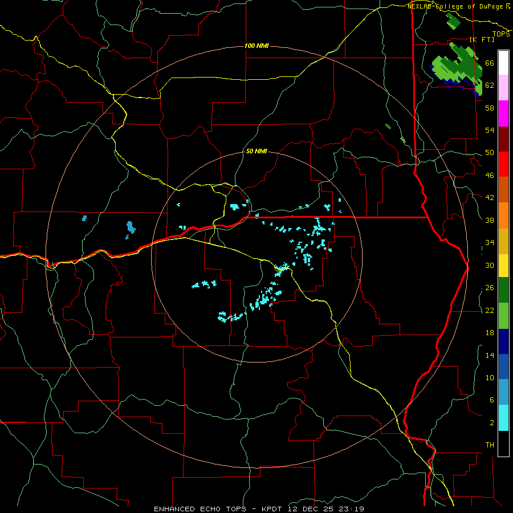Click the "54" legend value

coord(490,130)
